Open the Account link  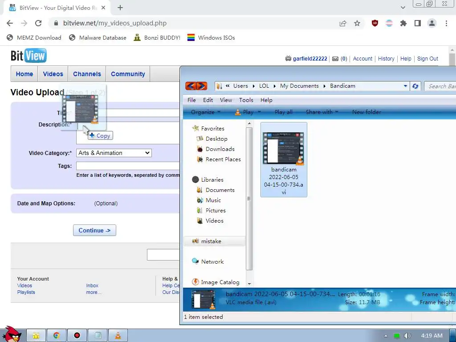click(x=362, y=59)
